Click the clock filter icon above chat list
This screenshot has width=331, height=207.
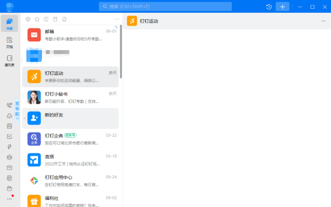(46, 19)
